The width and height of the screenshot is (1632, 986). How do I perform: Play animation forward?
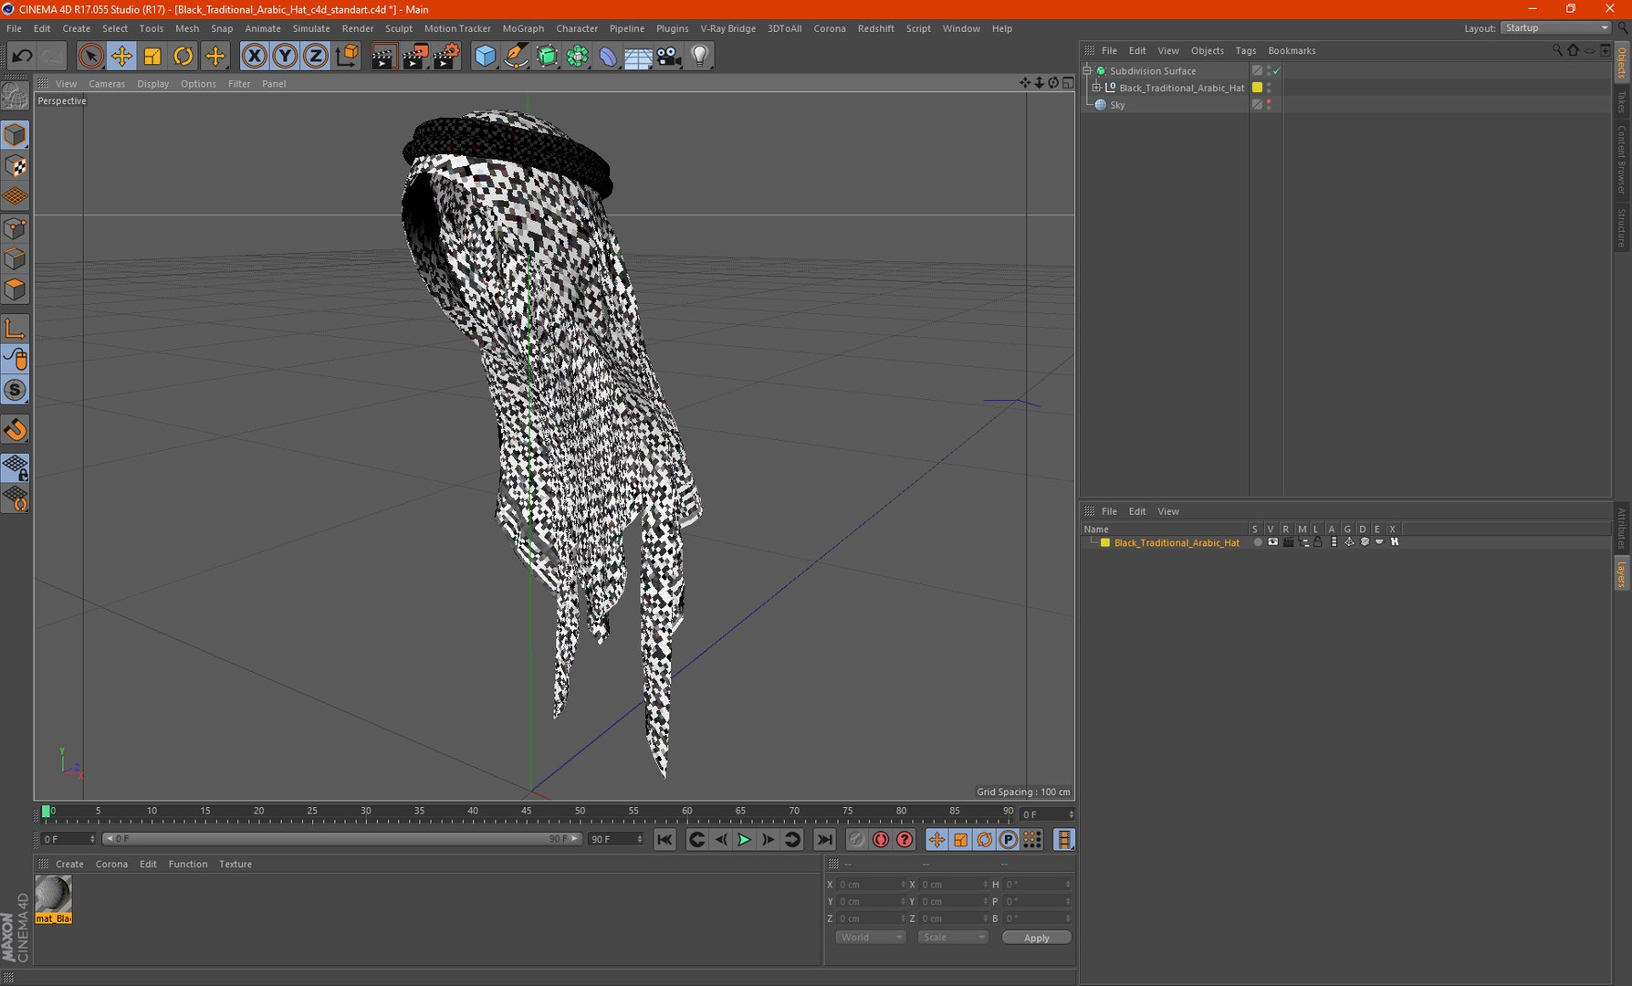tap(745, 840)
